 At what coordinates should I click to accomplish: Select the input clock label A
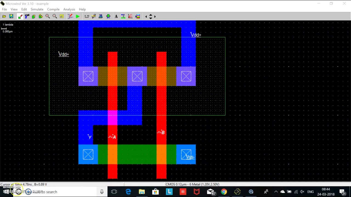tap(112, 137)
